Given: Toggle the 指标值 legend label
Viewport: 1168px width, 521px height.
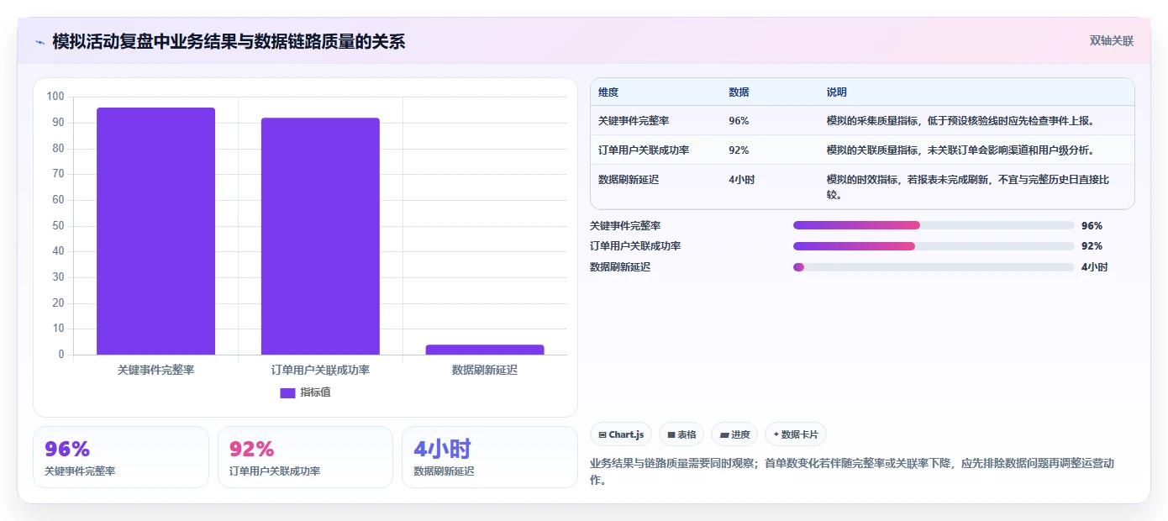Looking at the screenshot, I should coord(315,392).
